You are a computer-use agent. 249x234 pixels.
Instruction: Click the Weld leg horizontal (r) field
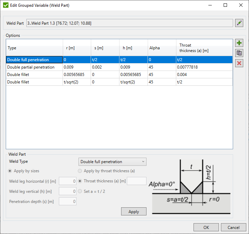point(68,181)
